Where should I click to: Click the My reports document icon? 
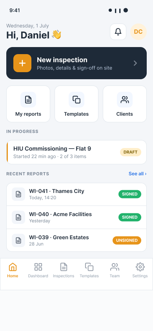(x=28, y=100)
